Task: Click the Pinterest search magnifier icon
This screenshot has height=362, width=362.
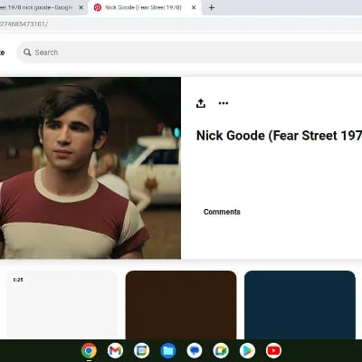Action: point(27,52)
